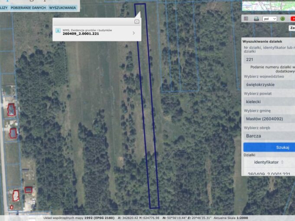Open the WYSZUKIWANIA menu
Viewport: 295px width, 221px height.
pos(62,8)
